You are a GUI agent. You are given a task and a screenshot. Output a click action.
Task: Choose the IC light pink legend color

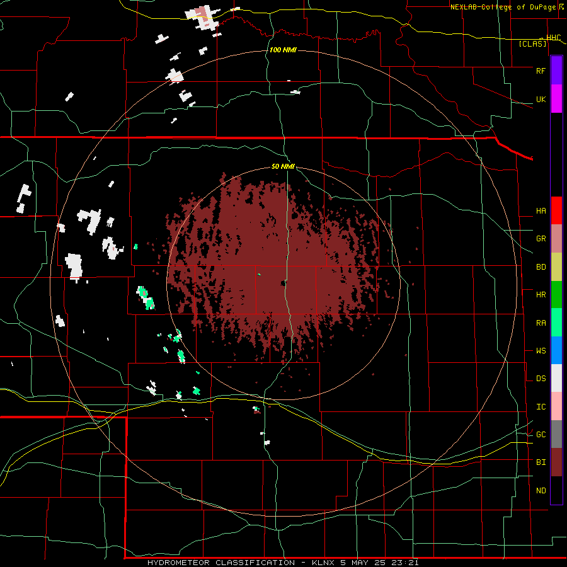[x=556, y=406]
